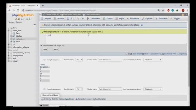Open the red adblock extension icon
This screenshot has height=110, width=196.
pos(168,10)
